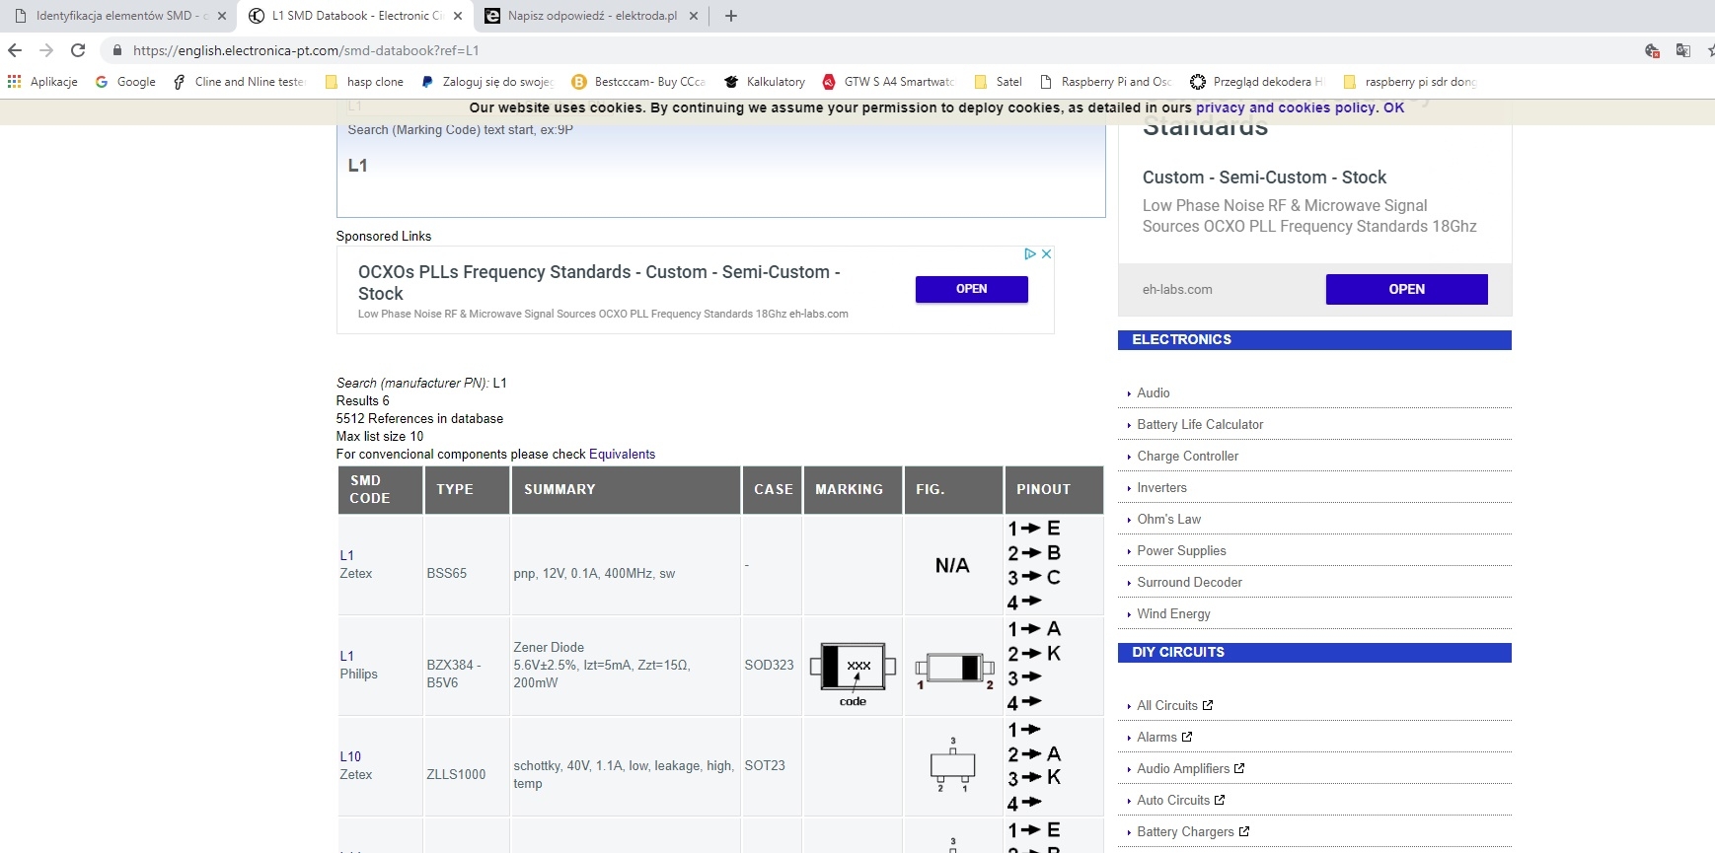
Task: Click the translate page icon in address bar
Action: pyautogui.click(x=1683, y=50)
